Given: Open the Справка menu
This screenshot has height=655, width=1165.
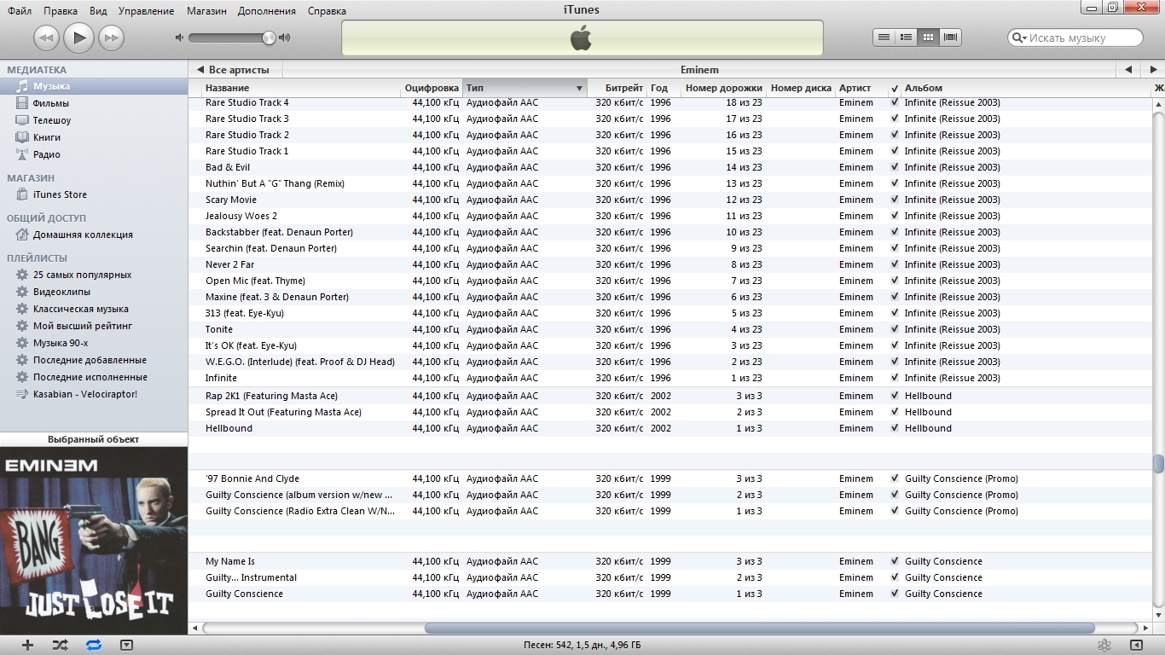Looking at the screenshot, I should (x=327, y=11).
